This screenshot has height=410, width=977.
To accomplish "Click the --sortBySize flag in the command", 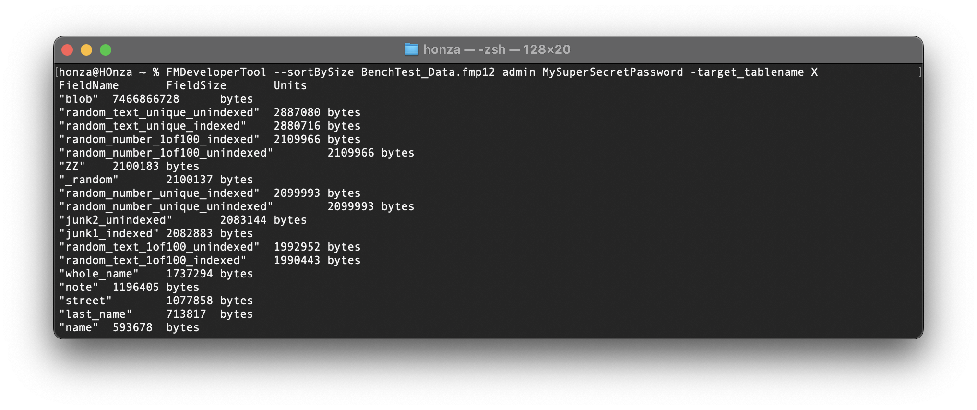I will 314,72.
